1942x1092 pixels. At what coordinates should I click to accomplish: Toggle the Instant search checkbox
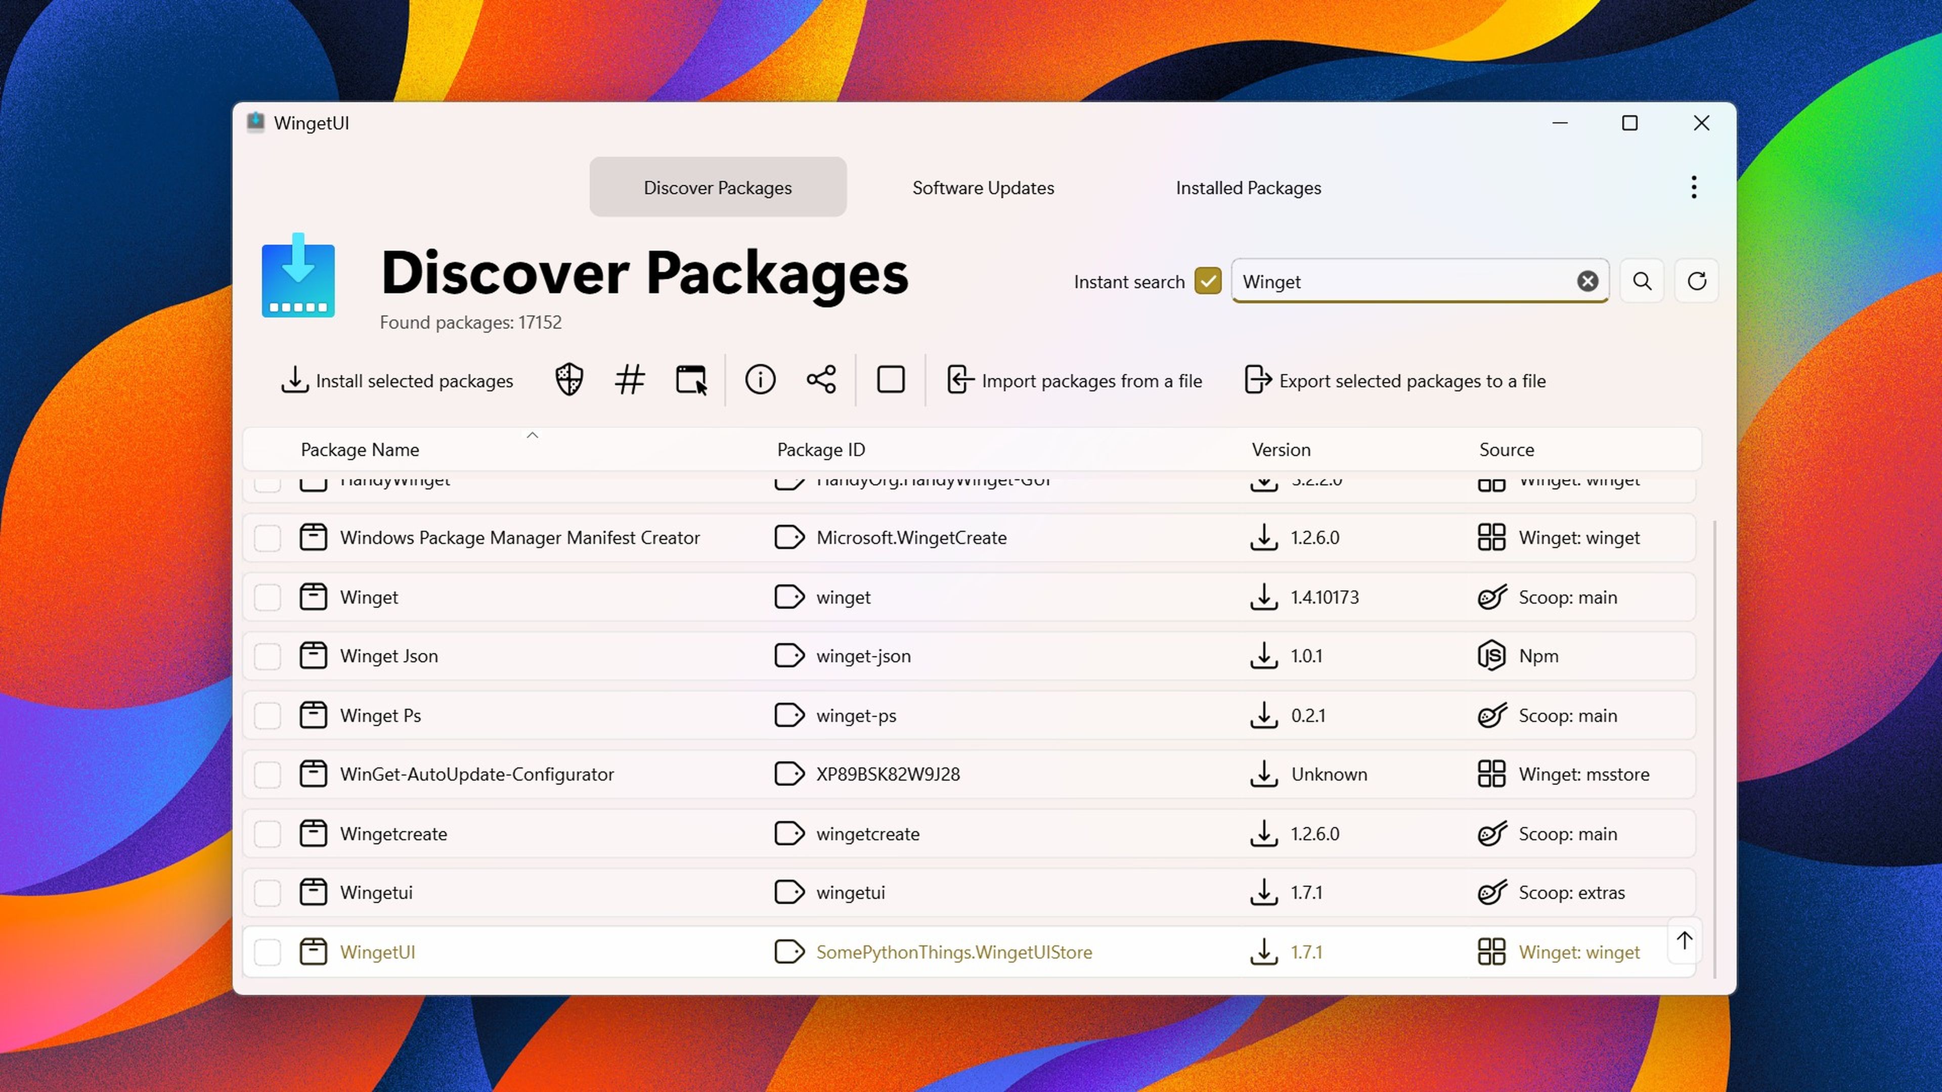click(1208, 281)
